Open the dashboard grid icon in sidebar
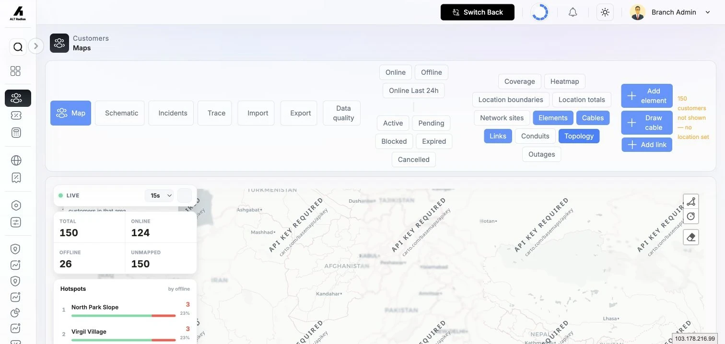The height and width of the screenshot is (344, 725). [x=16, y=71]
